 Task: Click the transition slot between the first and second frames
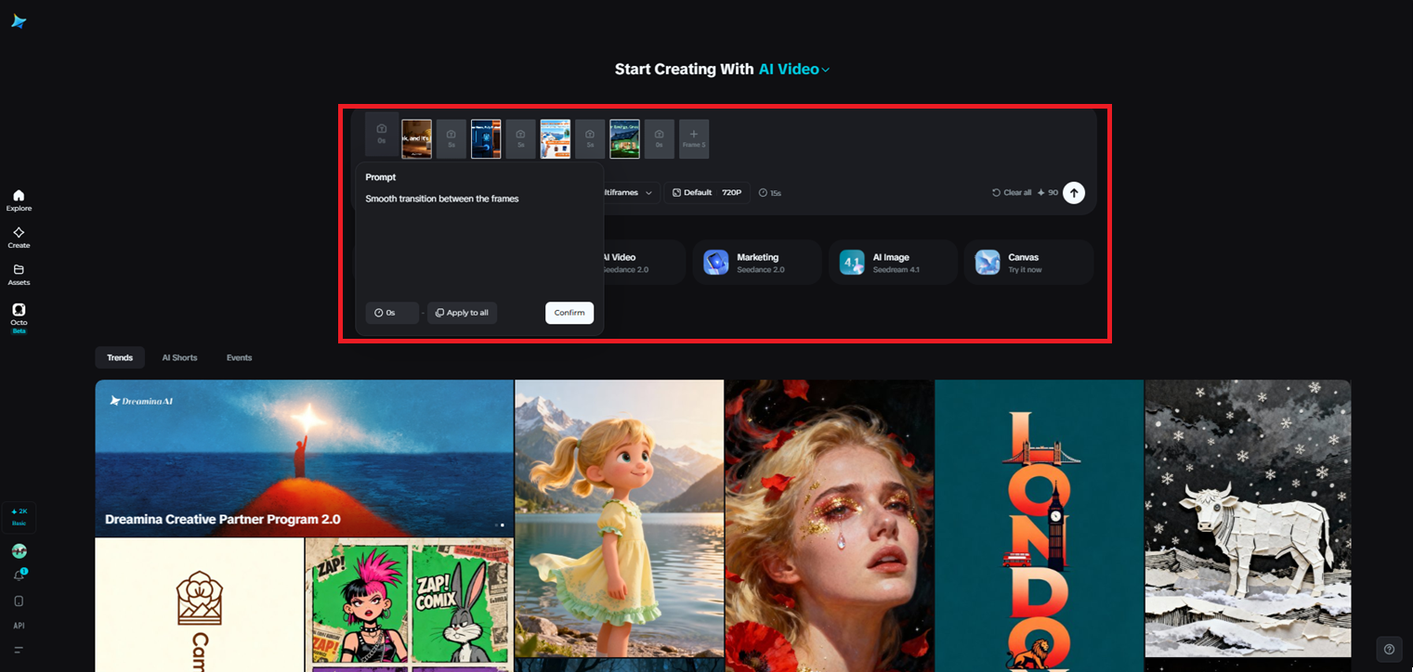point(451,139)
